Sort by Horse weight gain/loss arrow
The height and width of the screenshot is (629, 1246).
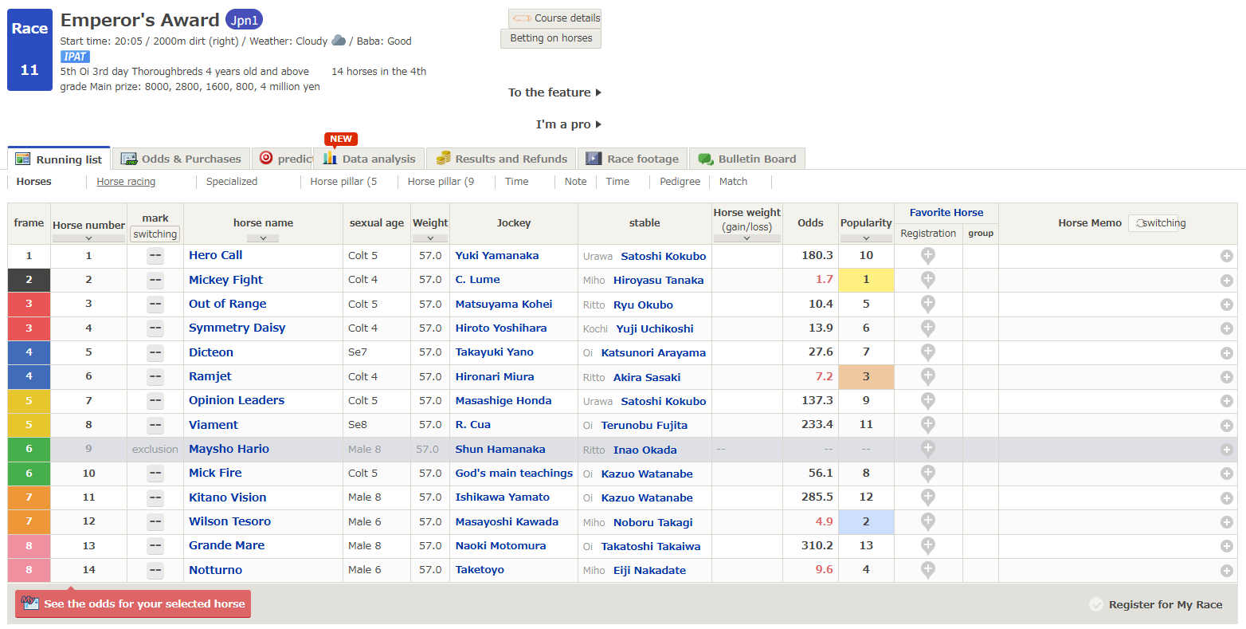(746, 238)
